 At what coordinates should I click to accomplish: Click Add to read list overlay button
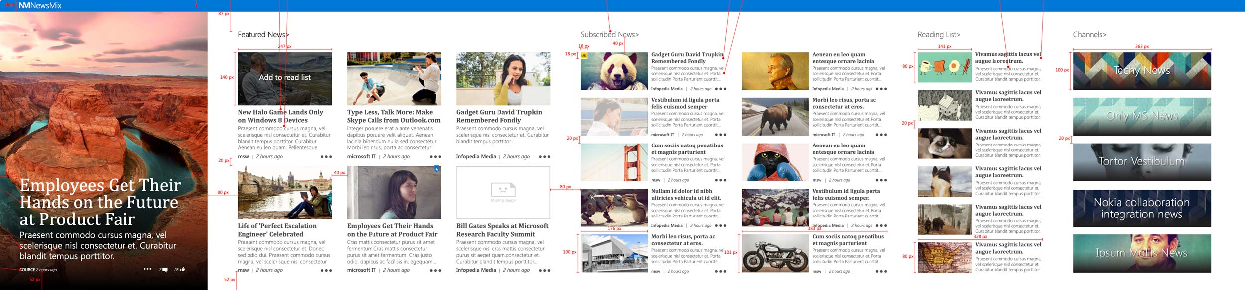(285, 78)
